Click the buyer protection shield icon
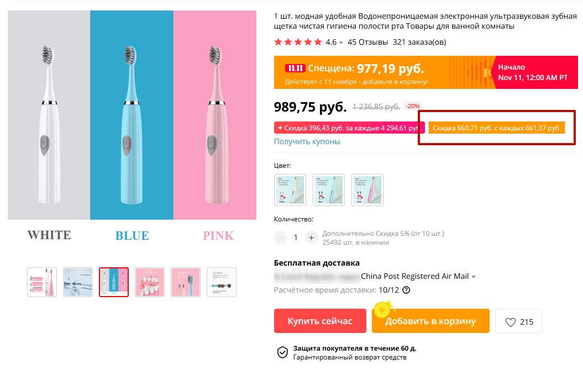This screenshot has height=370, width=583. point(282,352)
